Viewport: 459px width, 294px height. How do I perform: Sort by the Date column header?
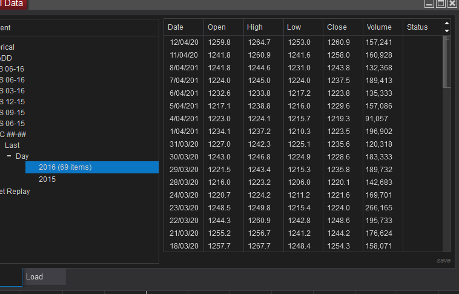pos(176,27)
